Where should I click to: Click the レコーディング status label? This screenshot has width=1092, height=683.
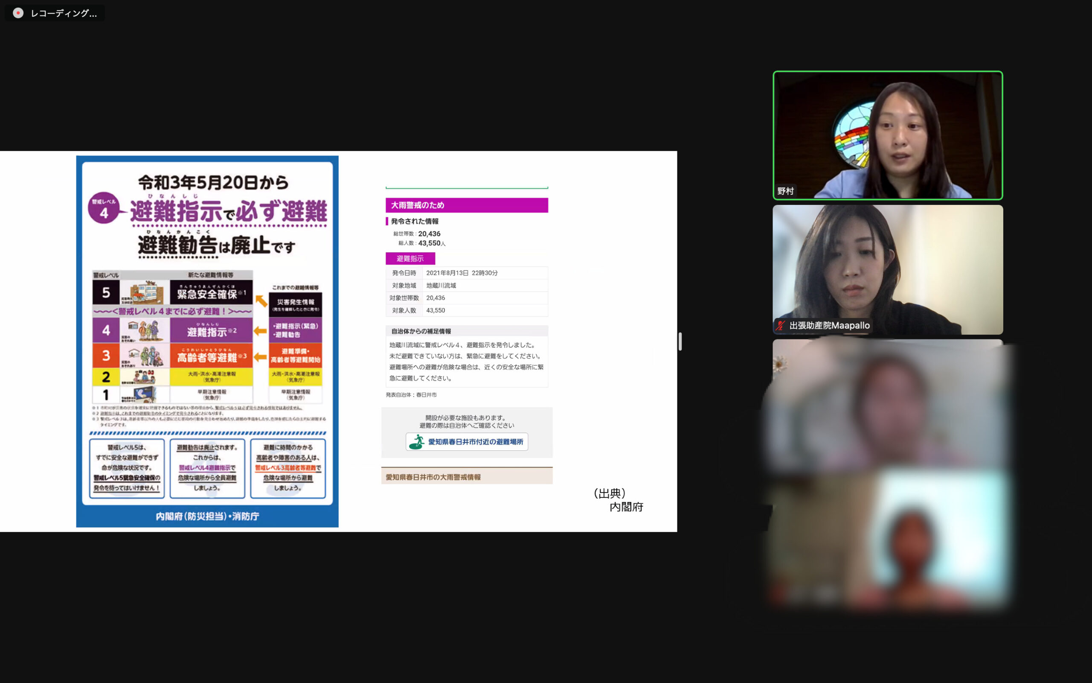(x=63, y=13)
